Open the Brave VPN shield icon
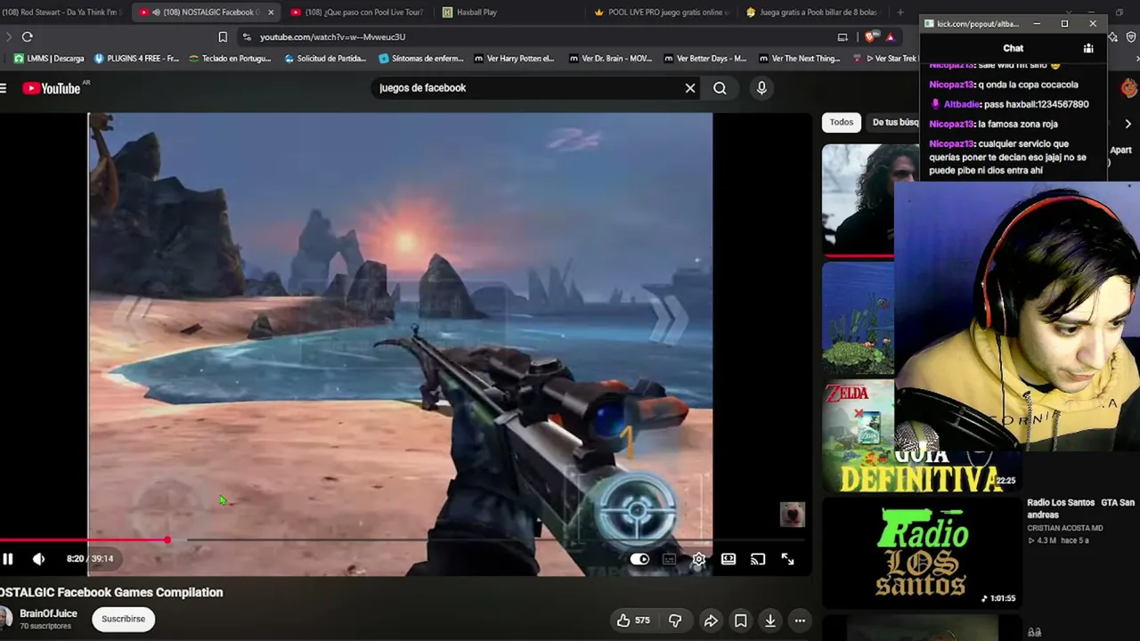 coord(1132,37)
